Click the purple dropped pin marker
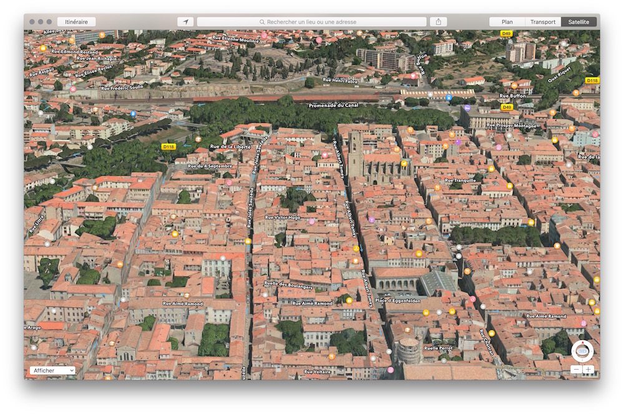The image size is (624, 414). tap(458, 142)
